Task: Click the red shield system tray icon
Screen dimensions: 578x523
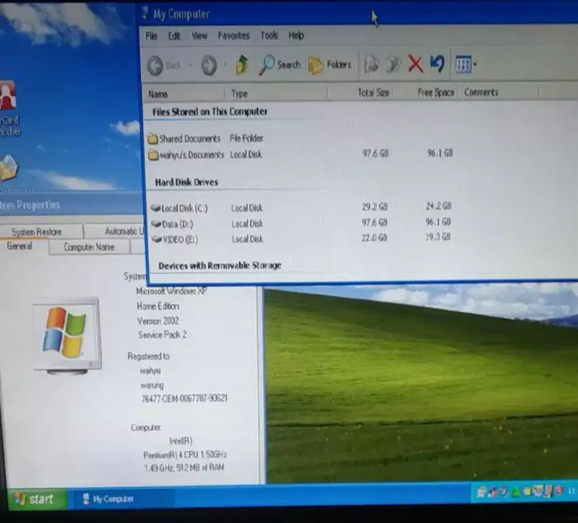Action: (559, 490)
